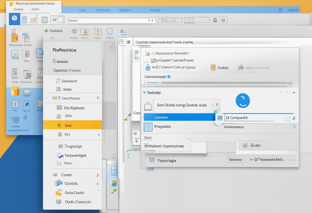The image size is (312, 213).
Task: Enable the blue highlighted list row in the dialog
Action: tap(180, 117)
